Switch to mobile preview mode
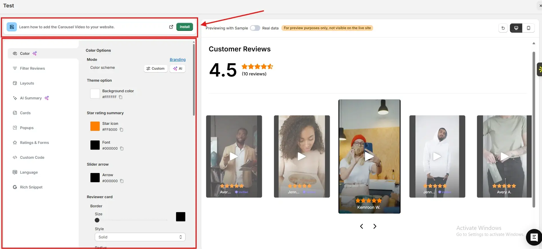542x249 pixels. click(529, 28)
